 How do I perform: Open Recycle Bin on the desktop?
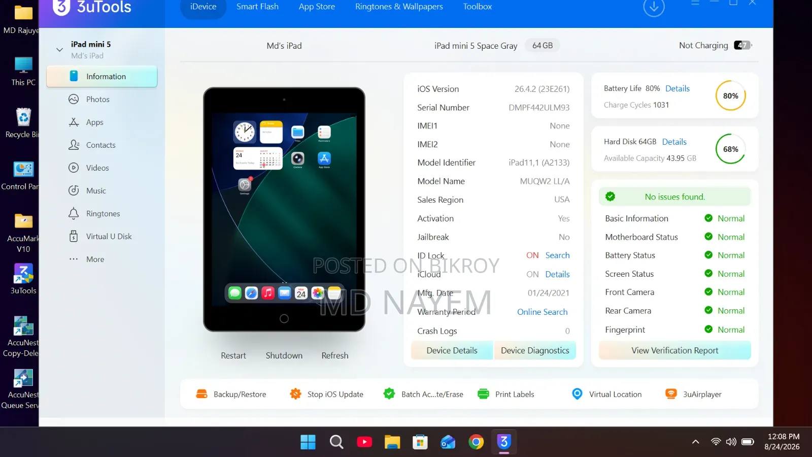[22, 123]
